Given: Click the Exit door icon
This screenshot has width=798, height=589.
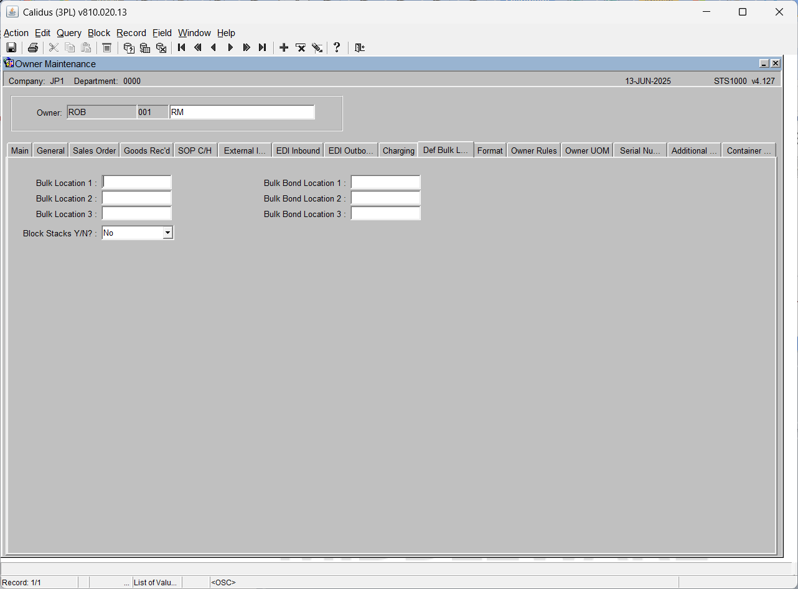Looking at the screenshot, I should 359,48.
